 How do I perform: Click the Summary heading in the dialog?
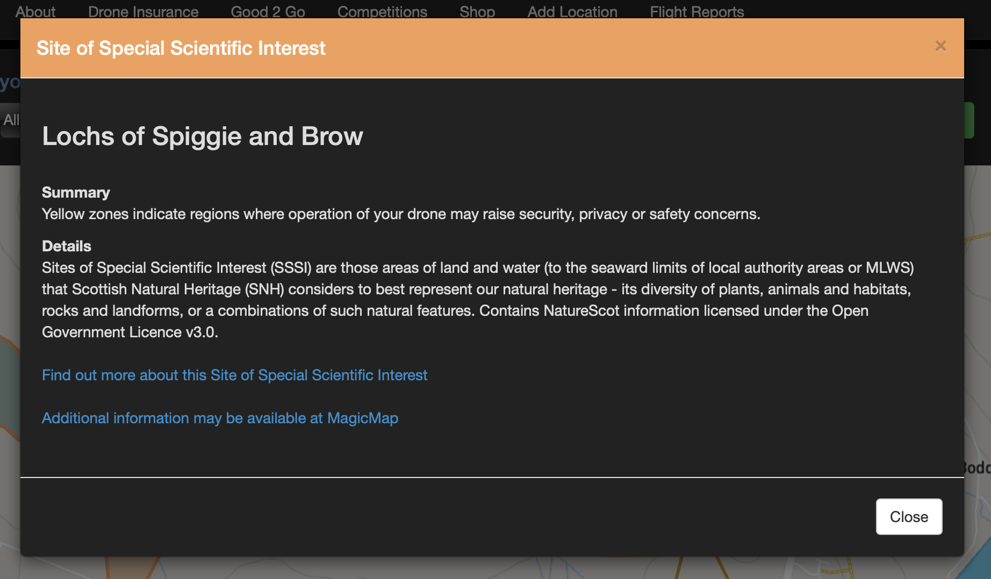click(76, 192)
